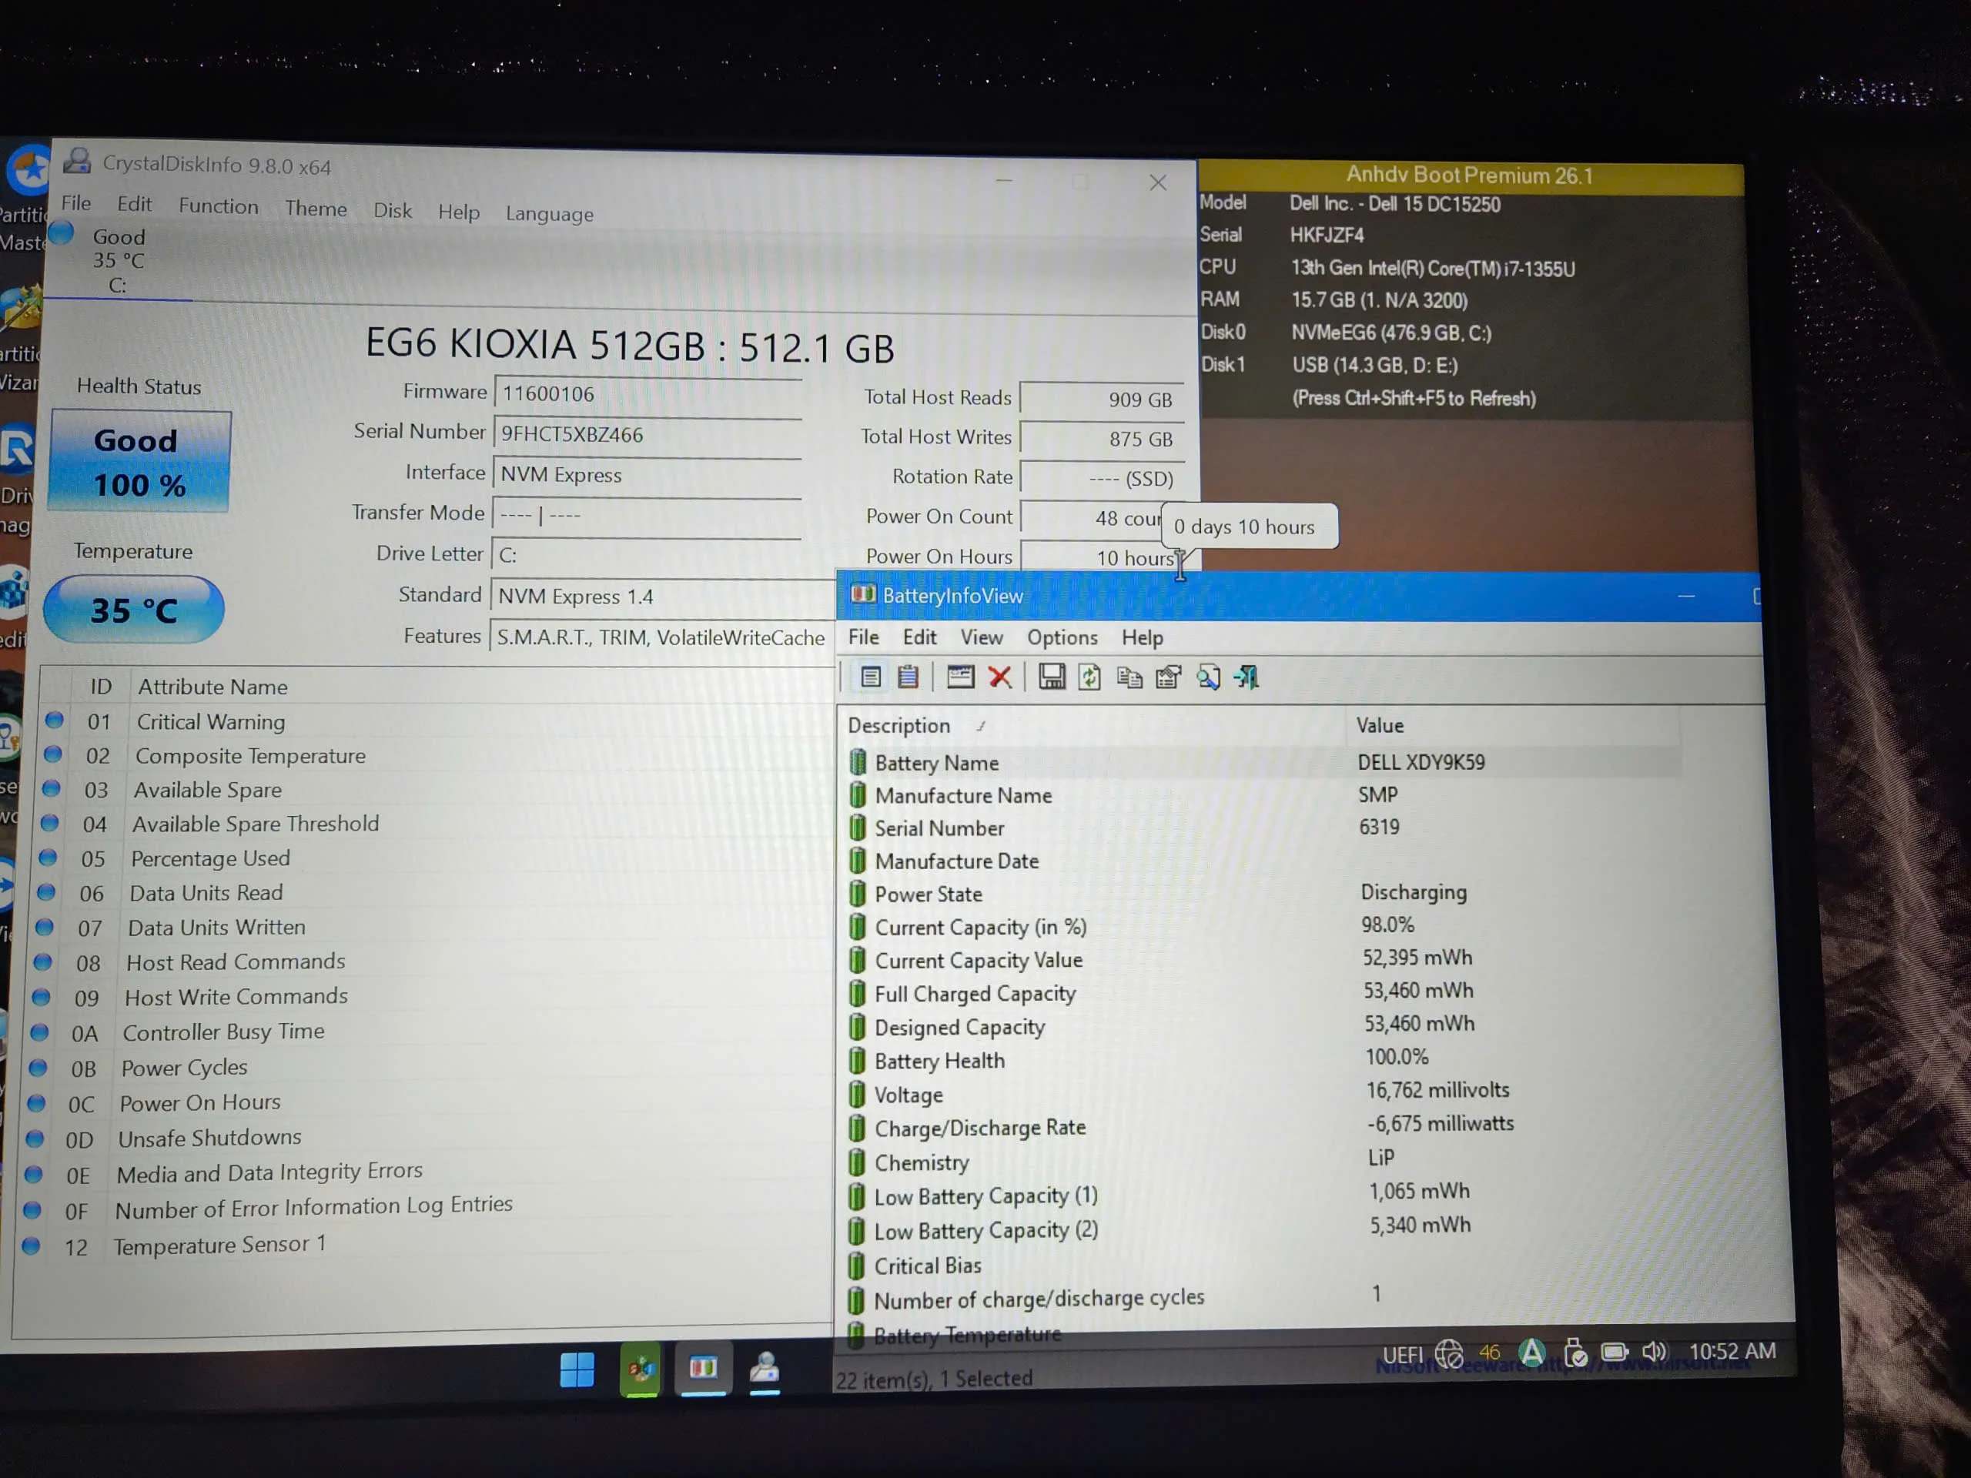Open the Language menu in CrystalDiskInfo

click(x=550, y=214)
